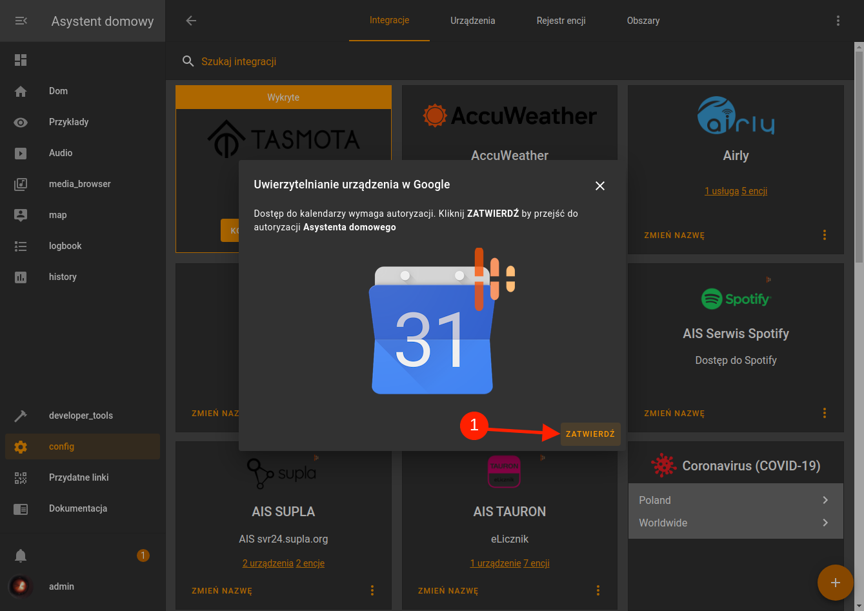Click the notification count badge
Screen dimensions: 864x611
pos(143,556)
